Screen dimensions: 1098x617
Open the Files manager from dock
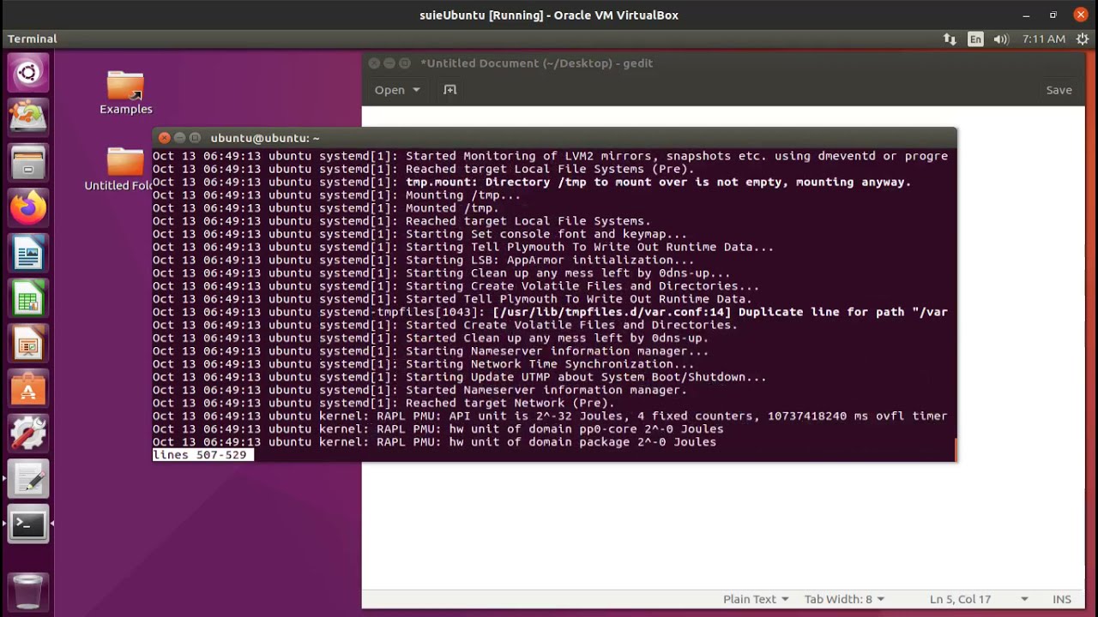pos(27,162)
